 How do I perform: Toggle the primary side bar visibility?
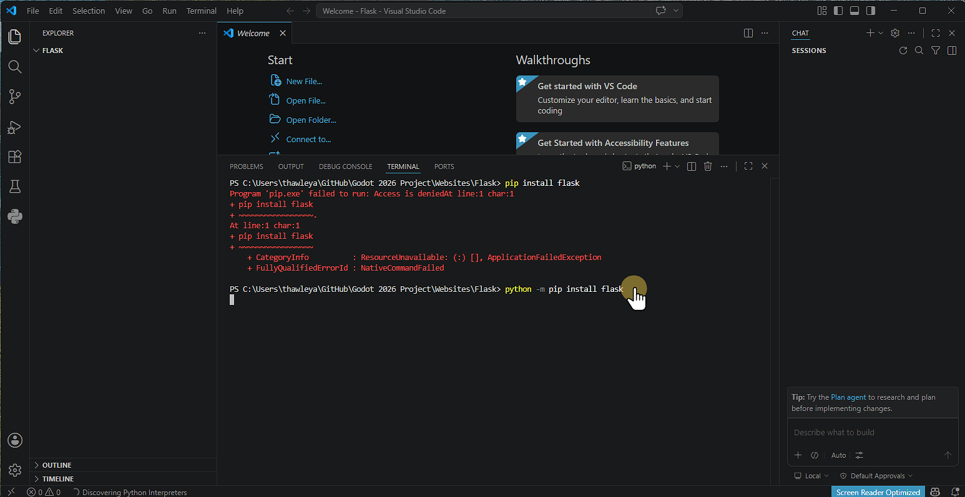(x=838, y=11)
